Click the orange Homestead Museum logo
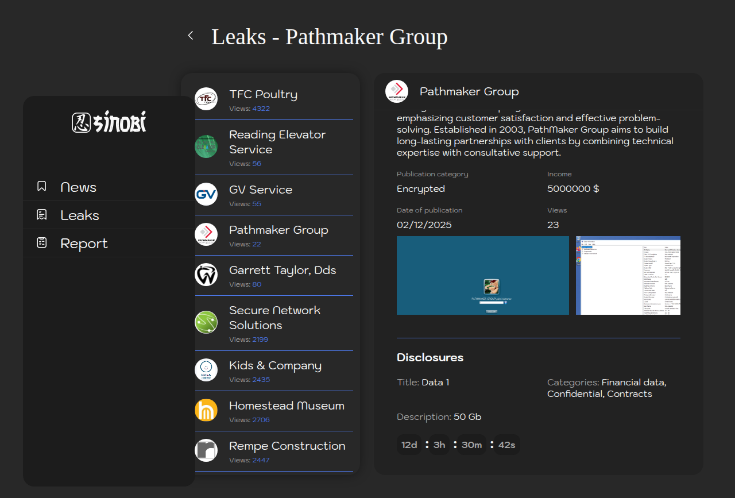 pos(206,410)
